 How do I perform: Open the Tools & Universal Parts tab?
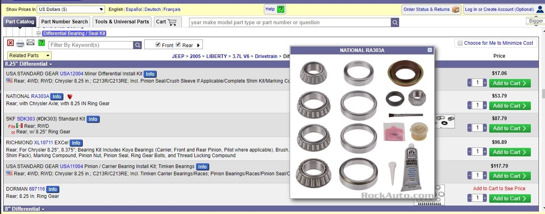pyautogui.click(x=122, y=22)
